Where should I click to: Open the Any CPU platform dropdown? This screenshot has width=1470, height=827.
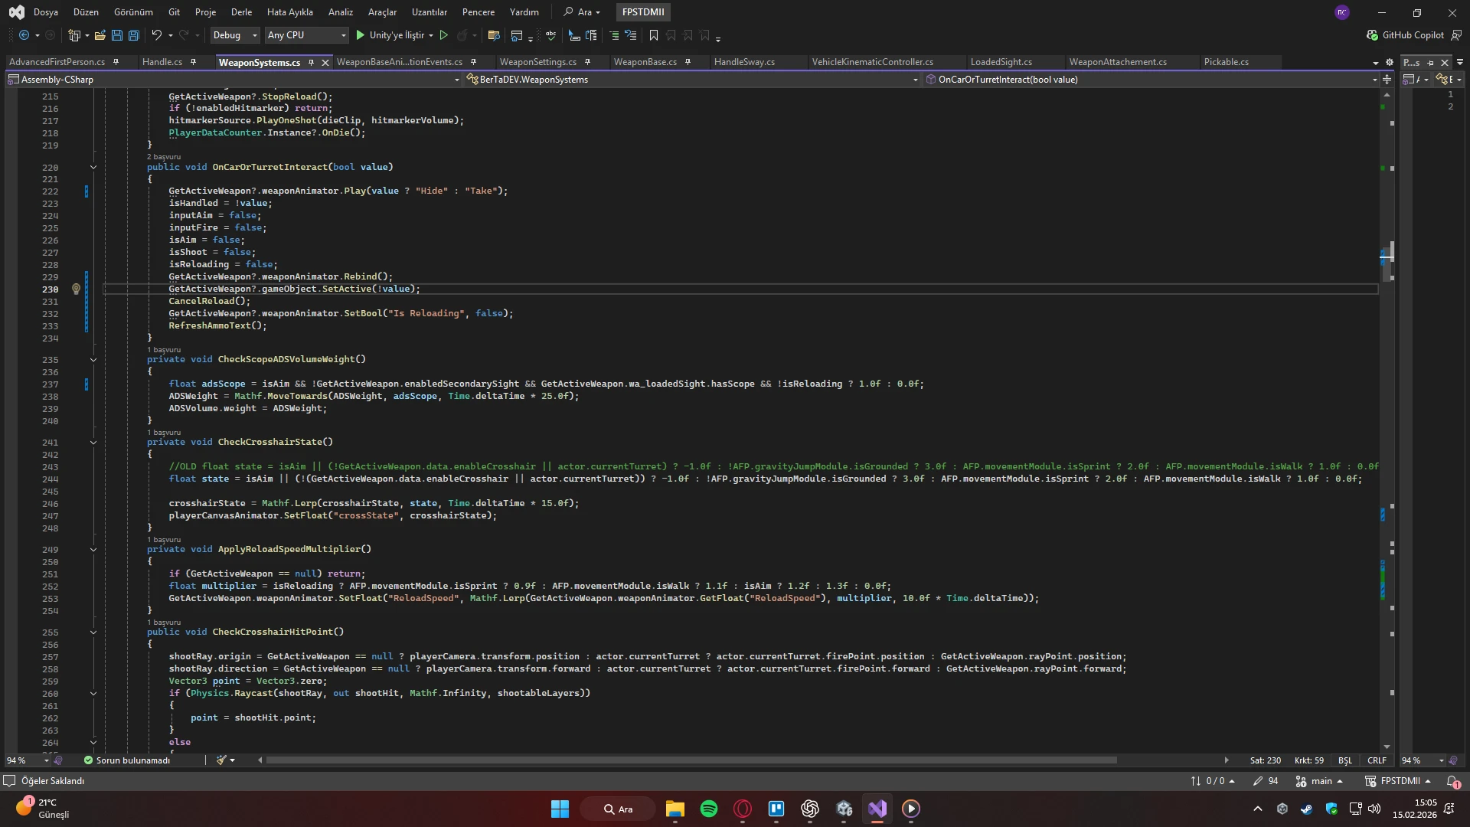pyautogui.click(x=306, y=35)
